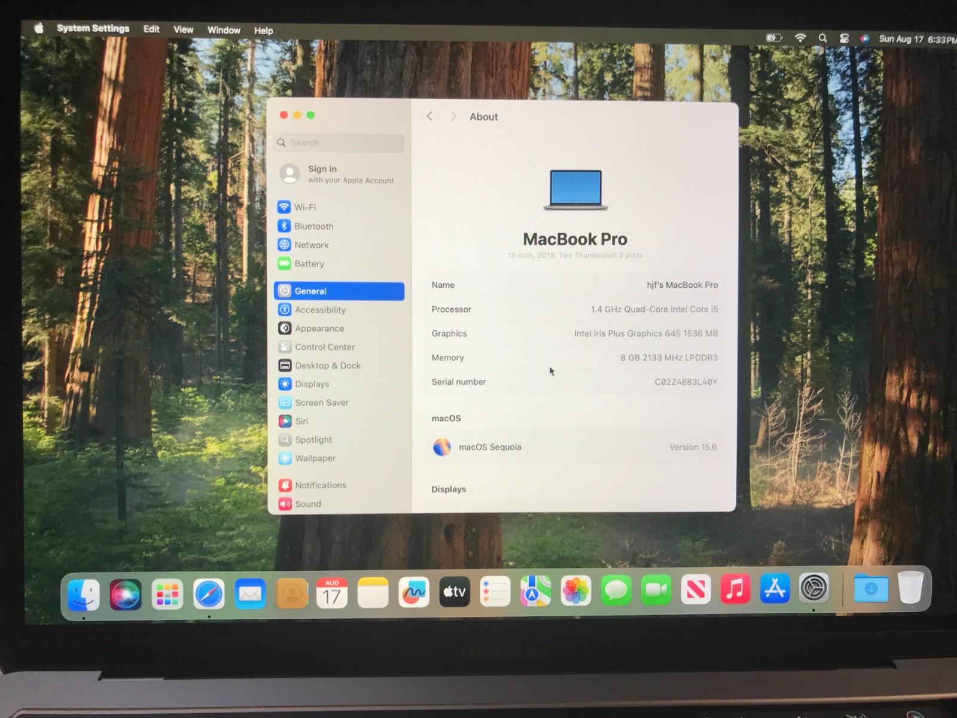Viewport: 957px width, 718px height.
Task: Click the macOS Sequoia Version 15.6 row
Action: coord(574,447)
